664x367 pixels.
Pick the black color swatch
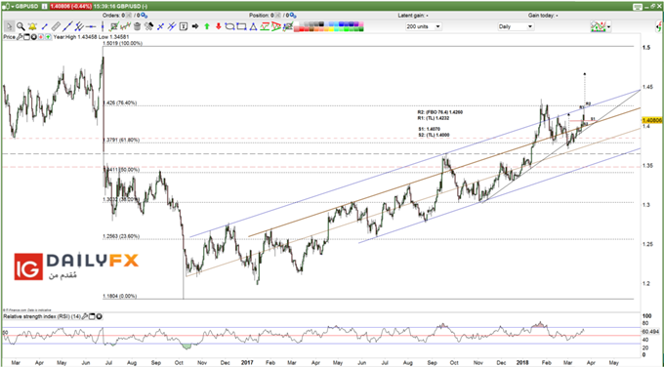[321, 24]
